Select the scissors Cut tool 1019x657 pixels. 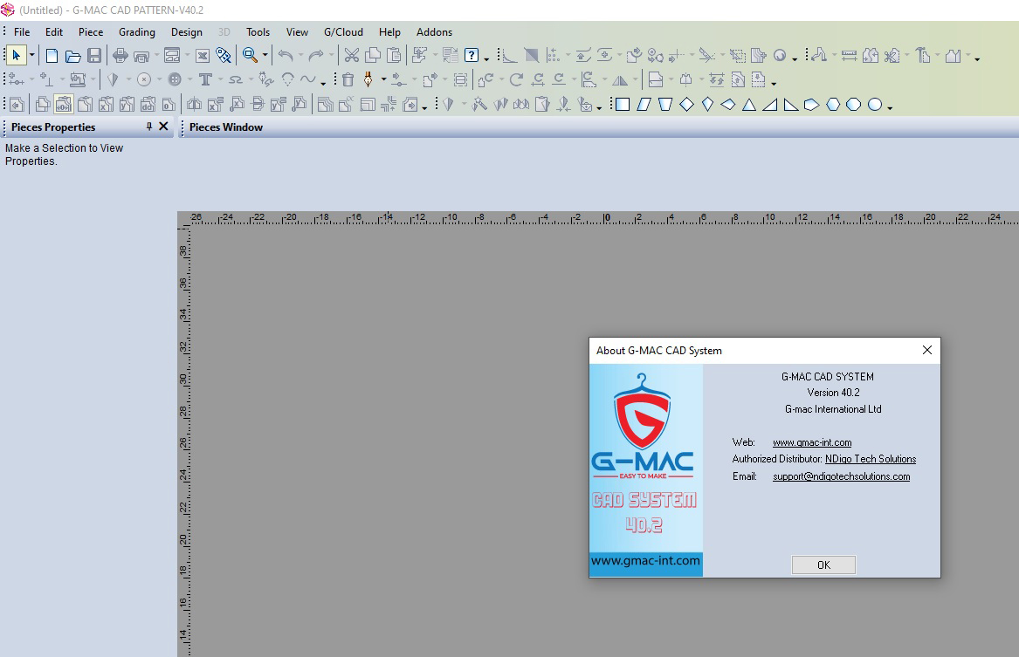[351, 56]
